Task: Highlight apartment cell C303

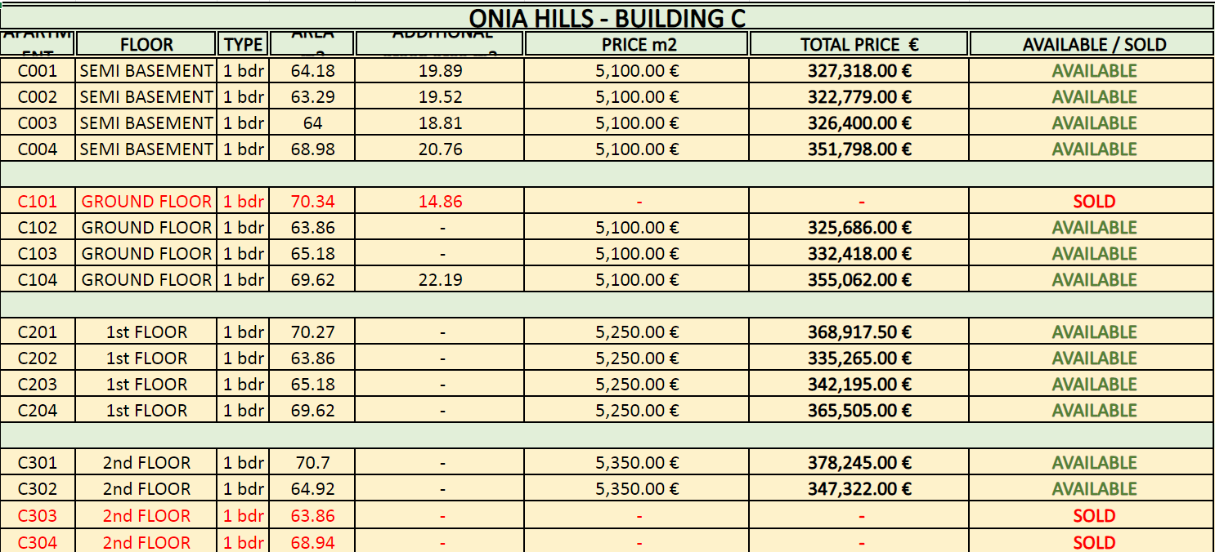Action: [x=38, y=516]
